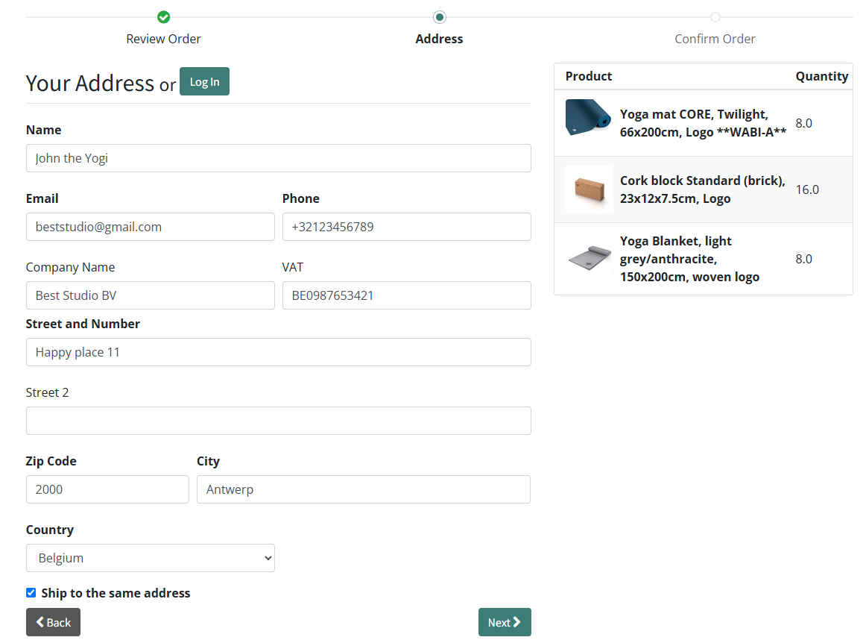This screenshot has width=863, height=643.
Task: Select the Review Order step label
Action: pyautogui.click(x=163, y=39)
